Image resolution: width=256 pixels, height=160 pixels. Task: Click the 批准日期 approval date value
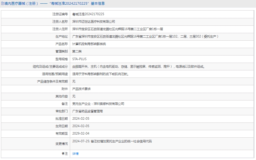click(81, 118)
